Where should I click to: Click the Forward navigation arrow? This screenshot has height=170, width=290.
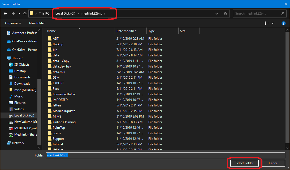click(x=13, y=14)
